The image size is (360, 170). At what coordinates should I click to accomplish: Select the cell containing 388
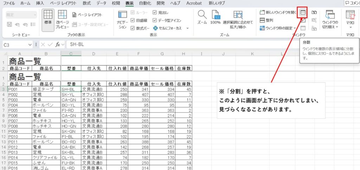139,142
